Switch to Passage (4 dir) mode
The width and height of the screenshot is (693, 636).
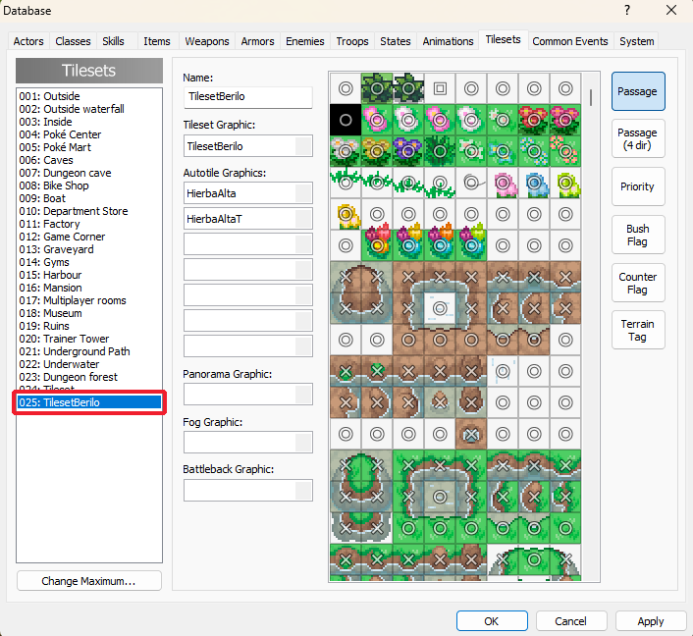point(637,138)
